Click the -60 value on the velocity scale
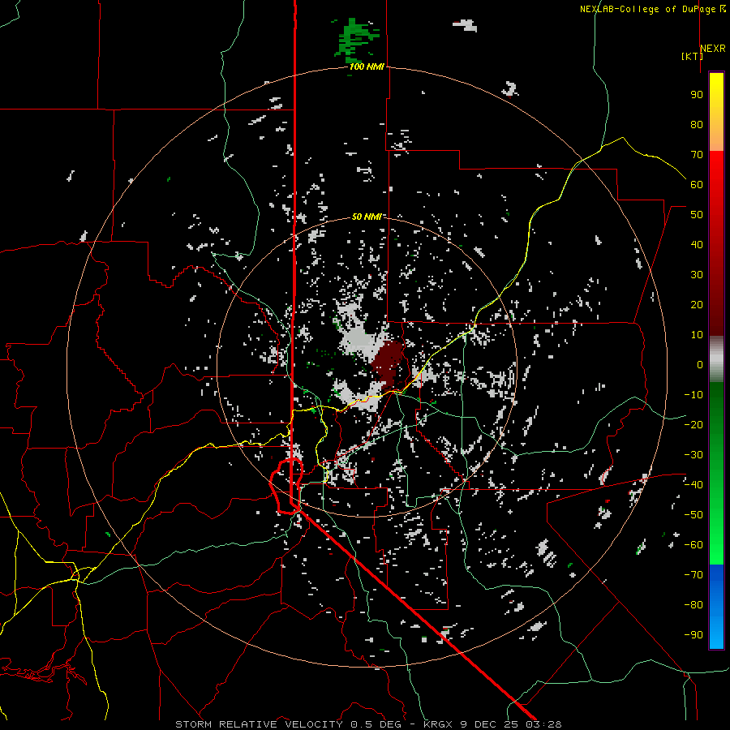The width and height of the screenshot is (730, 730). coord(693,545)
